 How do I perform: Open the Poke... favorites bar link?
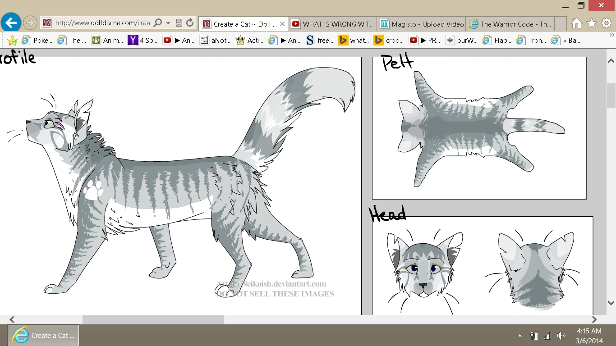tap(37, 41)
